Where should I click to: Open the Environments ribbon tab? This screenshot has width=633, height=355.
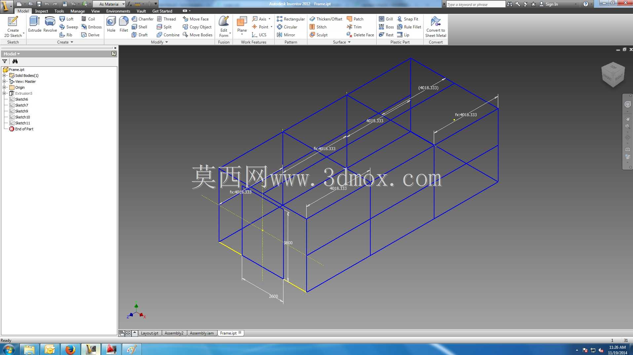click(x=118, y=11)
